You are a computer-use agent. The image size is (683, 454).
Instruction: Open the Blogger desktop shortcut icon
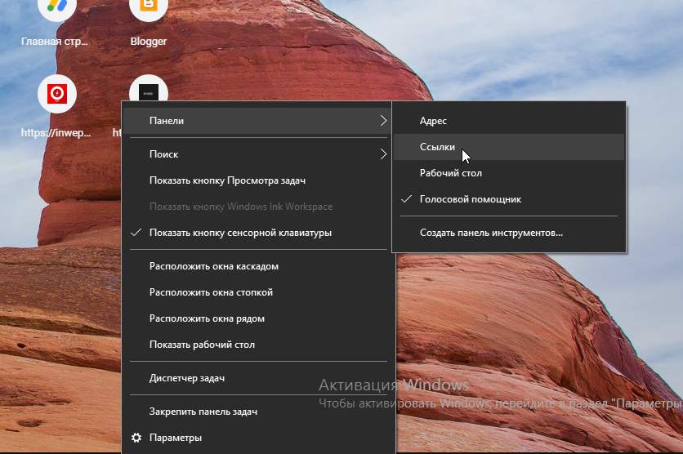tap(149, 7)
